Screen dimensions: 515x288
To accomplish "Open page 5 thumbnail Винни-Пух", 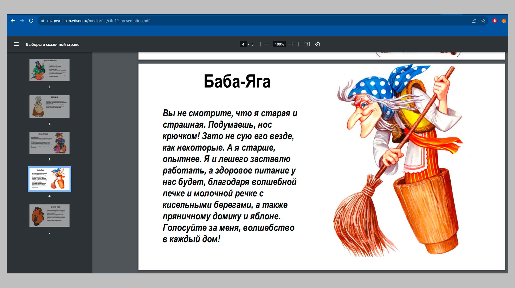I will tap(49, 216).
